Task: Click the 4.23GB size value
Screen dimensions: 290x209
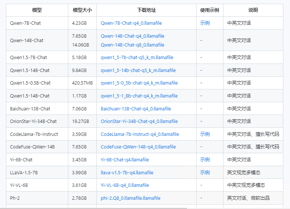Action: [x=79, y=23]
